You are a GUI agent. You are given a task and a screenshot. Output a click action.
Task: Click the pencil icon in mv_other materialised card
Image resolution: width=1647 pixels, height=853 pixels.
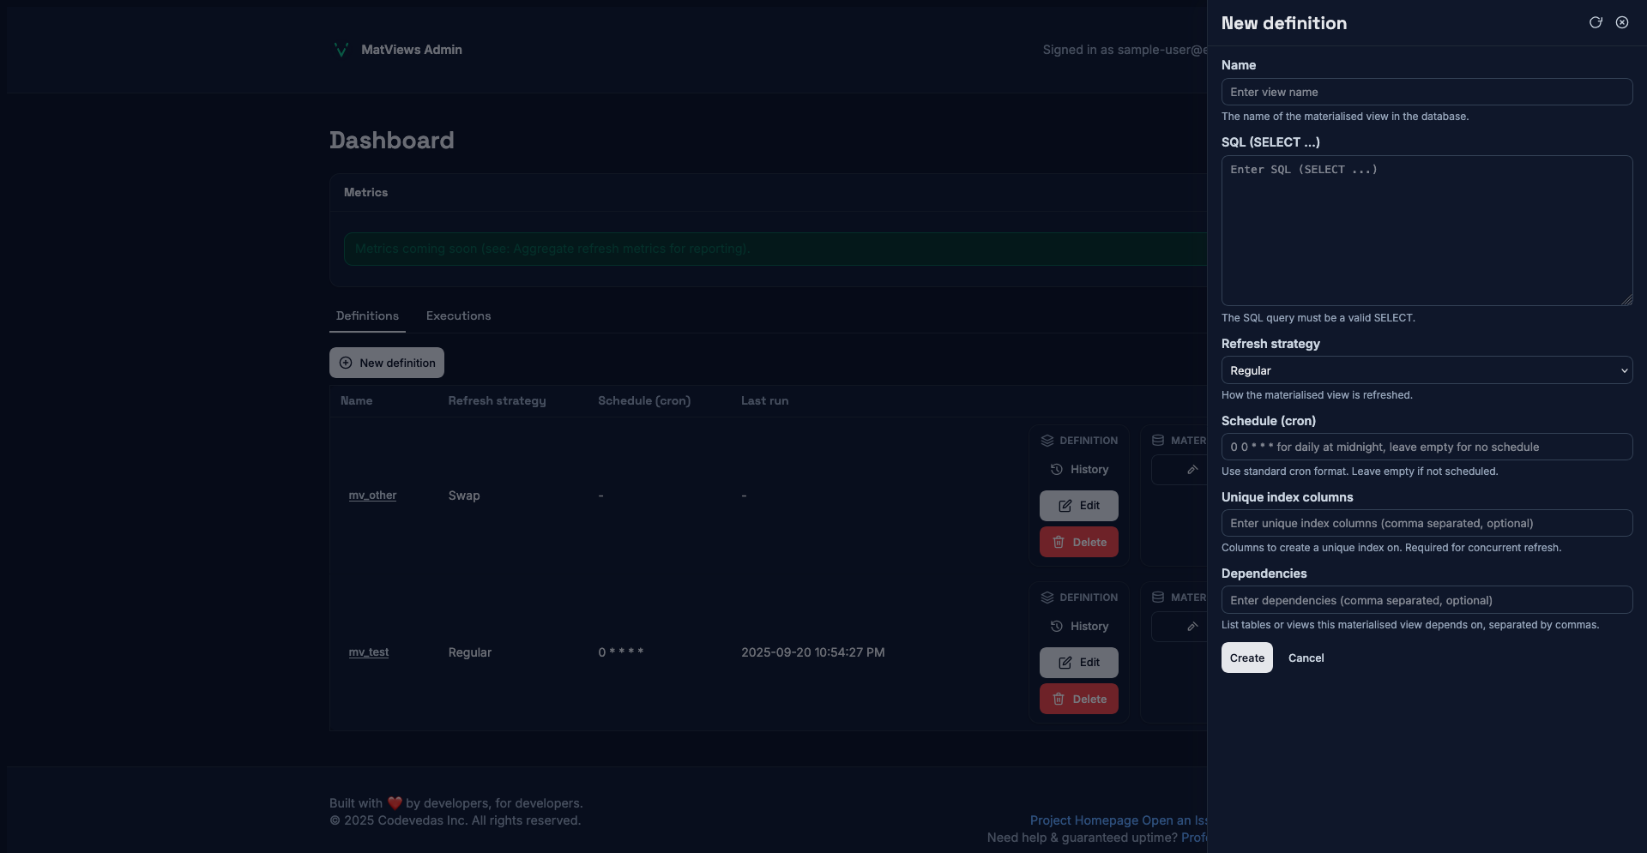[x=1192, y=470]
